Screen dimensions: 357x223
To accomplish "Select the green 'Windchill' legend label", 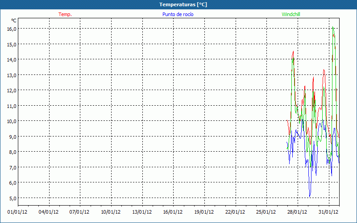I will pos(291,14).
